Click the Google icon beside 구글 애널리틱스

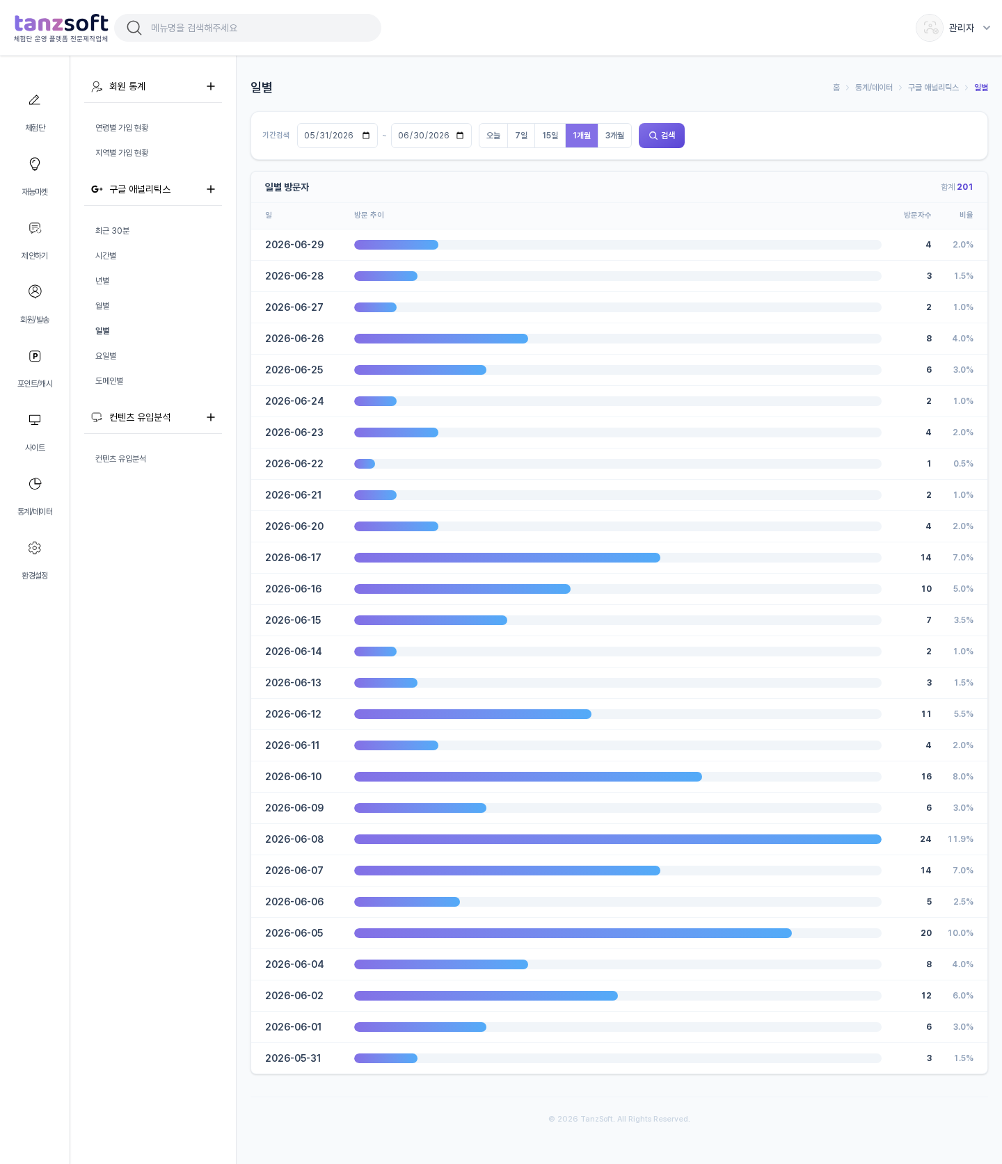click(97, 189)
